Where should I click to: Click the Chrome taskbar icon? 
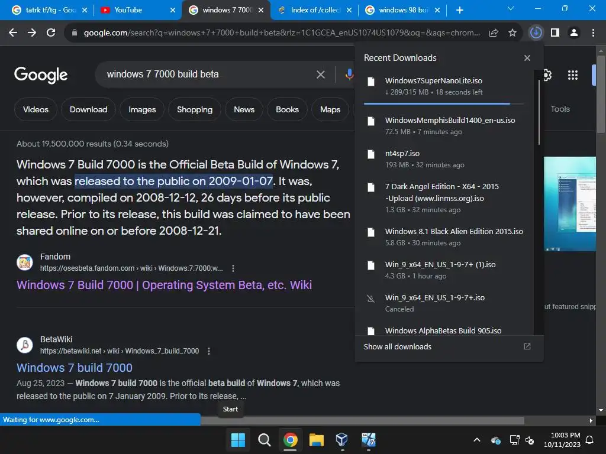(290, 440)
